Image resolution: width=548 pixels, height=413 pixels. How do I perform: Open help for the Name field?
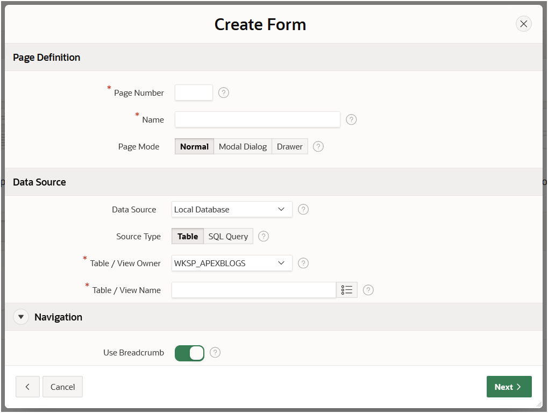pos(351,119)
